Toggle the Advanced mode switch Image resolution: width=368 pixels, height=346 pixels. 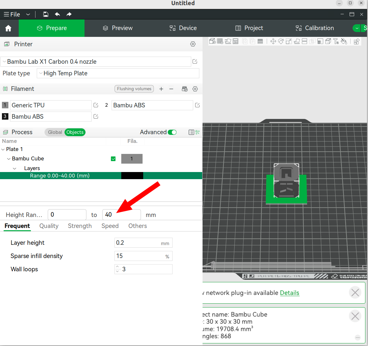pyautogui.click(x=172, y=132)
